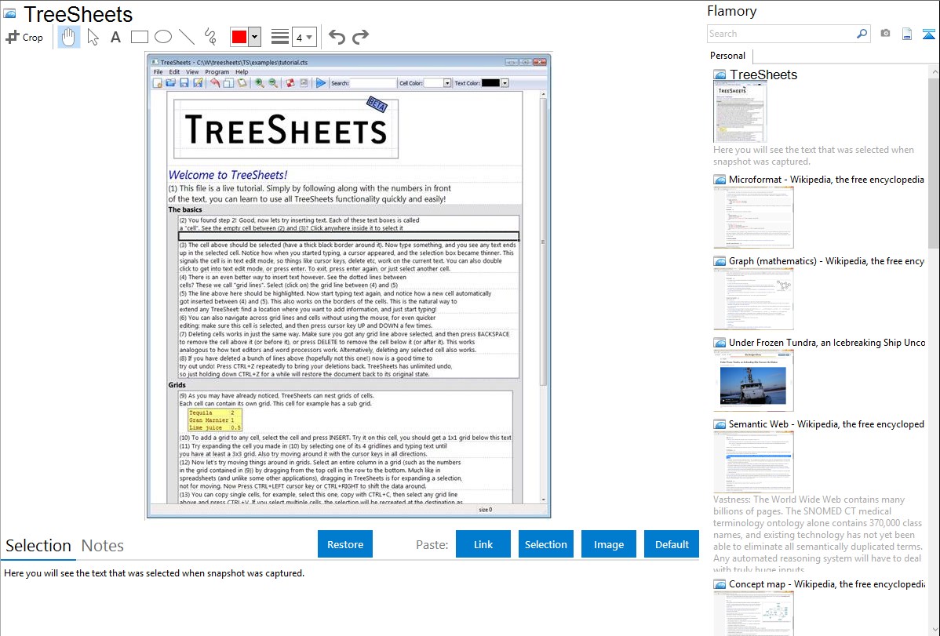Pick the straight line tool

(187, 37)
